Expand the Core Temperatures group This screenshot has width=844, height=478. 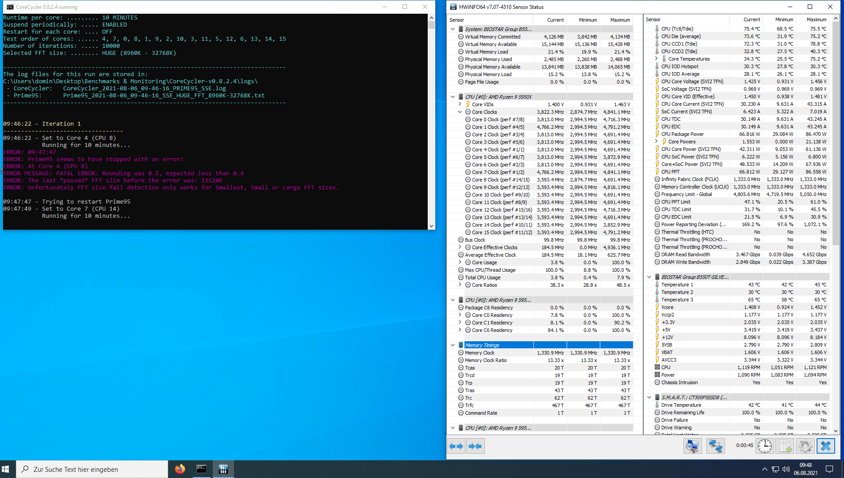(656, 59)
